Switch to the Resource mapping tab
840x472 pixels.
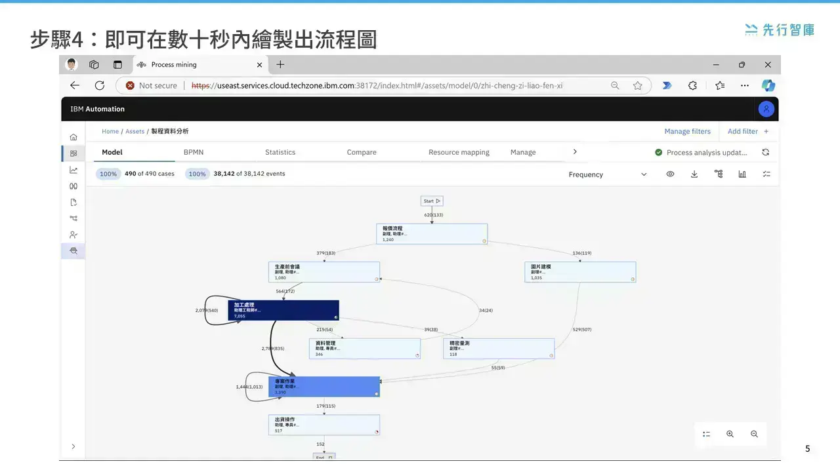(459, 152)
